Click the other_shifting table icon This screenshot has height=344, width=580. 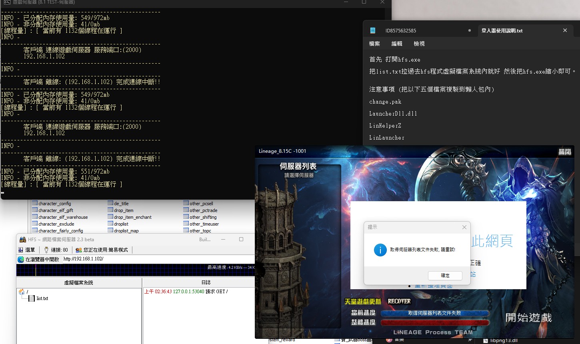(x=186, y=217)
